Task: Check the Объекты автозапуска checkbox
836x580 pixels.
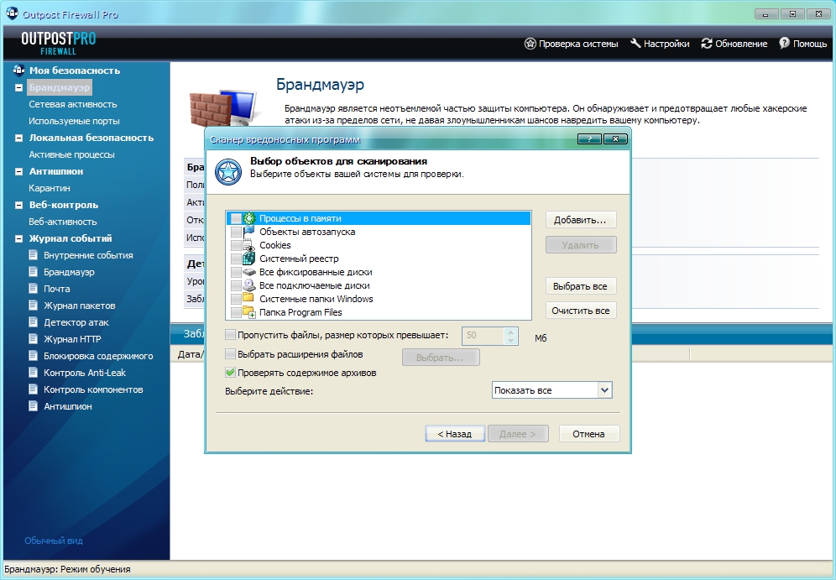Action: coord(236,232)
